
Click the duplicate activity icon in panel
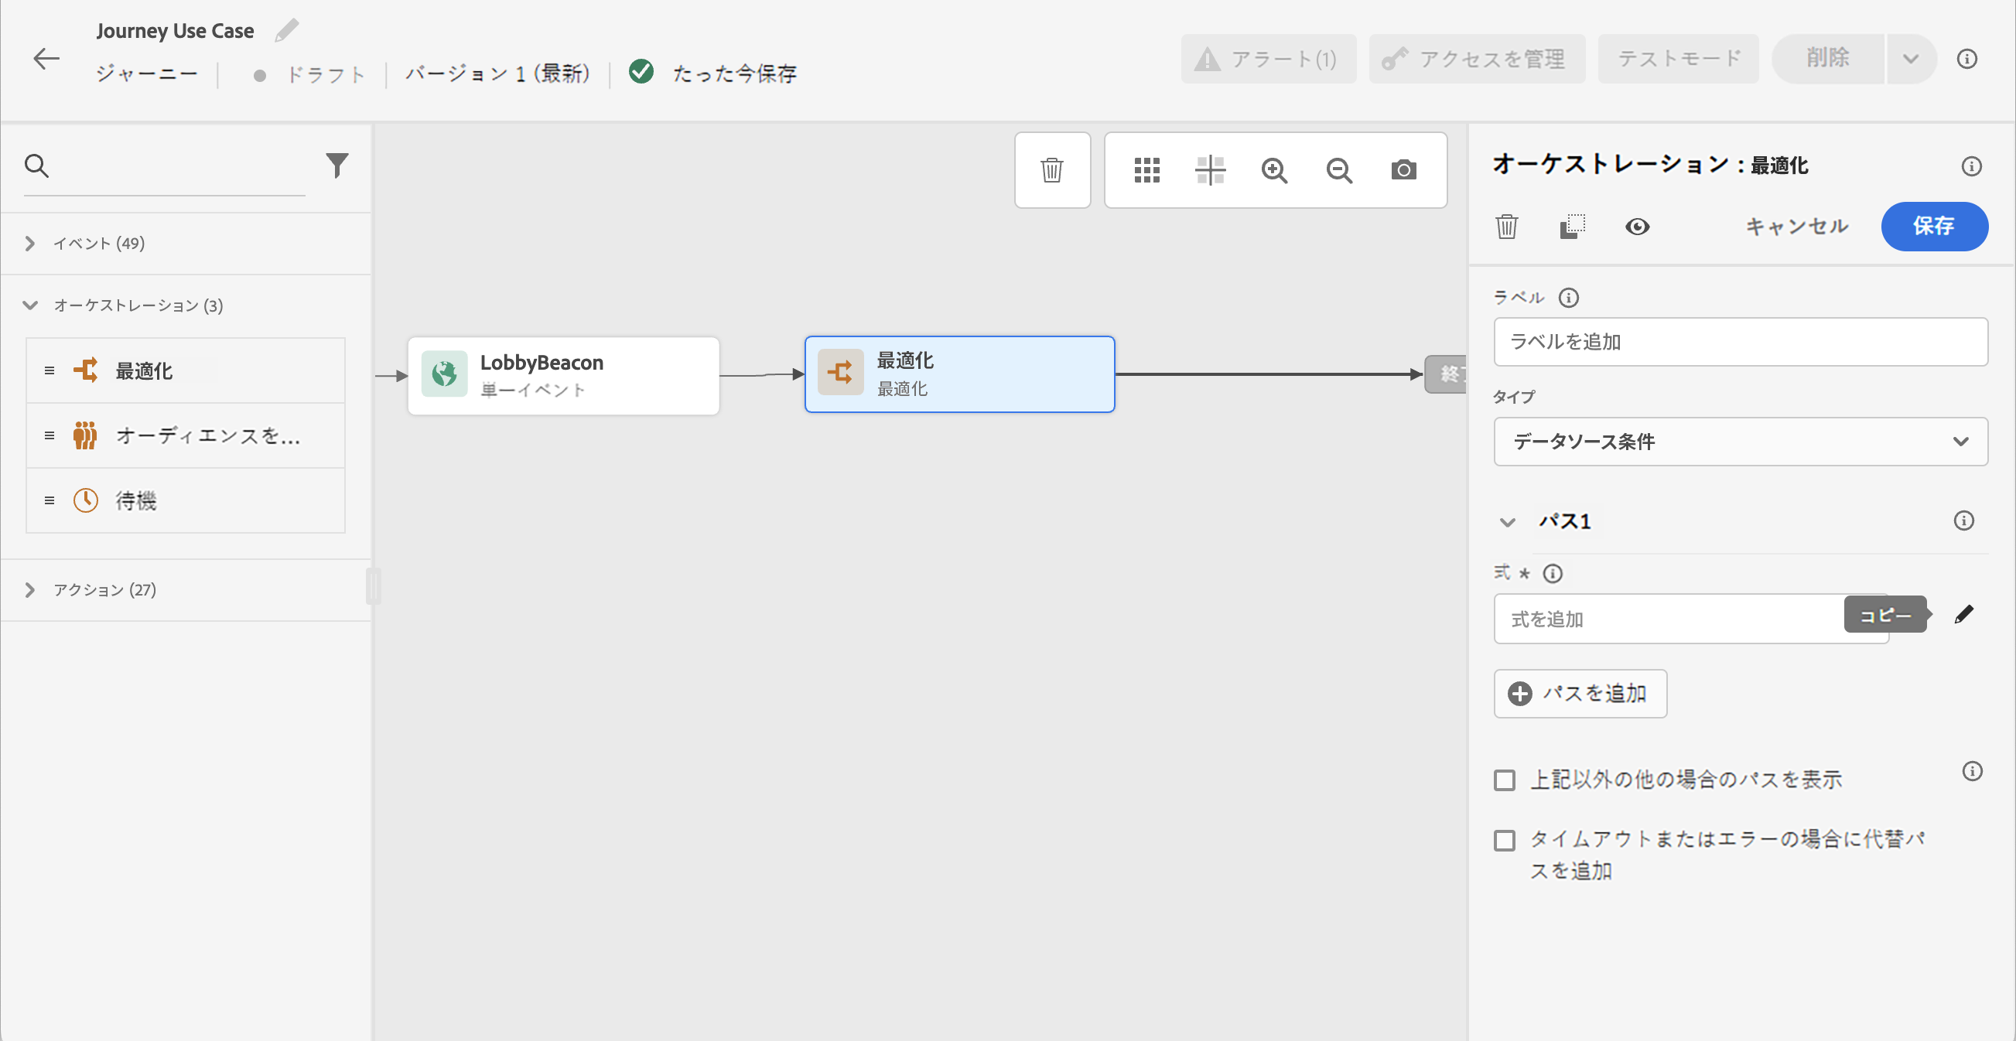point(1571,227)
